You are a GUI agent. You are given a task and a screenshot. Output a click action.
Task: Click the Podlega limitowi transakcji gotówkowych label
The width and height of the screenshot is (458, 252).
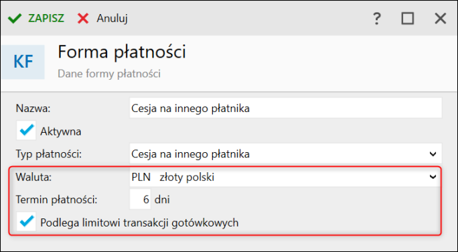click(139, 223)
